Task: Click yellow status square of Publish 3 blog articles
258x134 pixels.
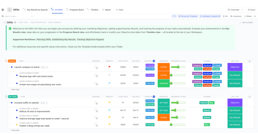Action: 17,125
